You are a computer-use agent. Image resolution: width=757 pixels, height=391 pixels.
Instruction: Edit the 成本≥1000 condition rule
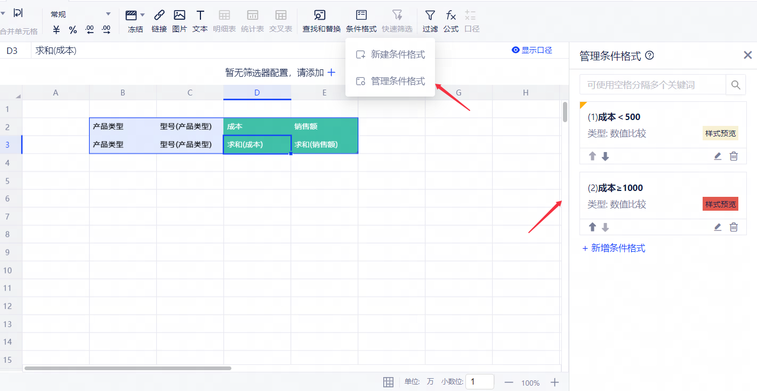[x=718, y=227]
